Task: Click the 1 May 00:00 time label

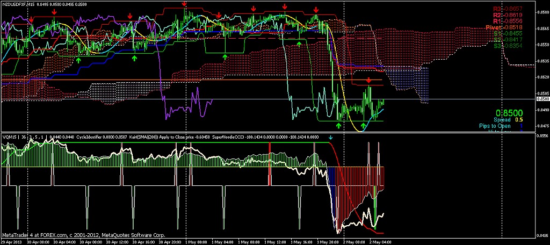Action: (196, 242)
